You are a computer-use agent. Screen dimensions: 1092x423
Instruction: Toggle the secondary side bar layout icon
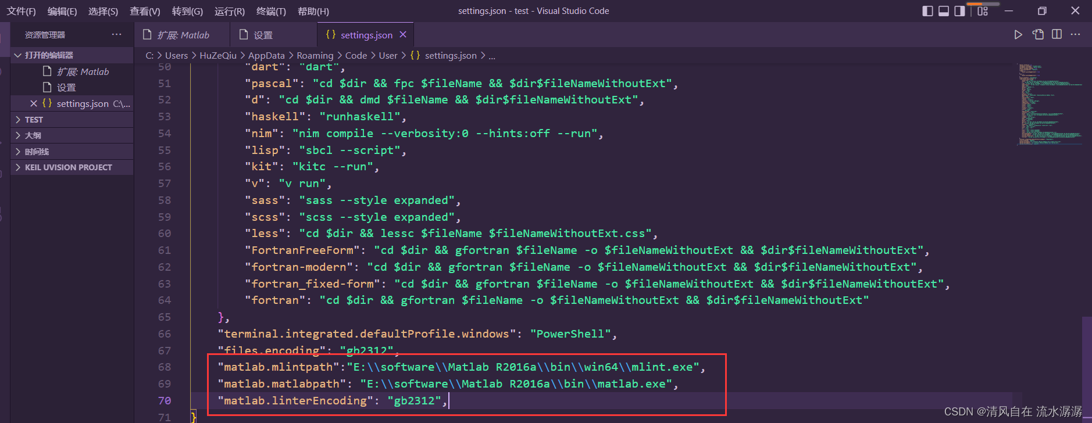click(x=959, y=11)
